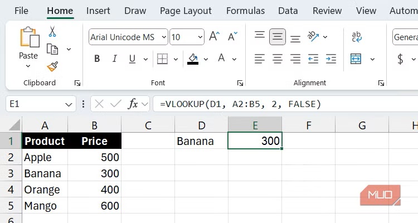Switch to the Page Layout tab
Screen dimensions: 418x223
186,11
